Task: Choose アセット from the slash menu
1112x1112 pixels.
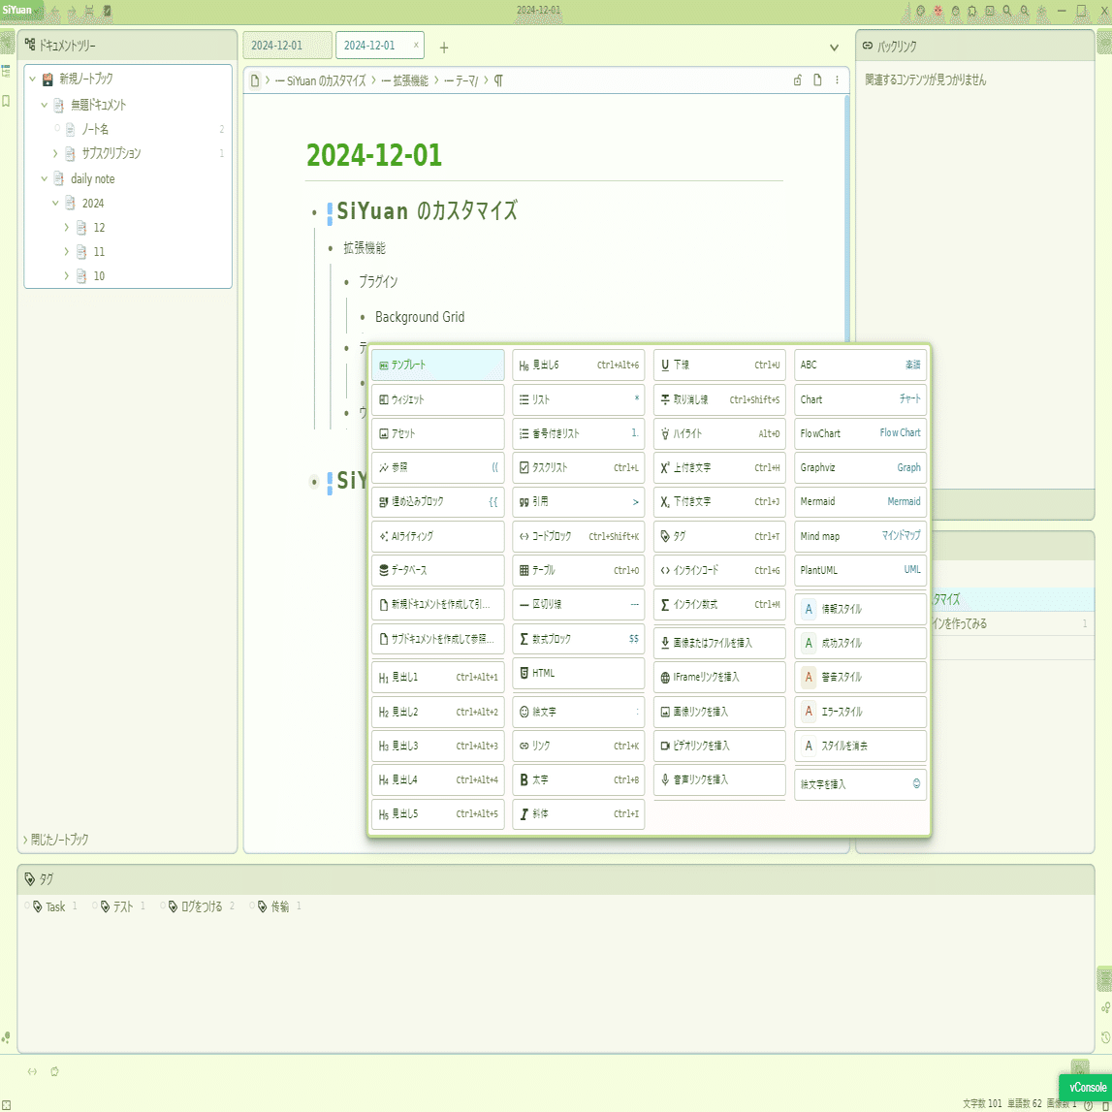Action: click(x=437, y=433)
